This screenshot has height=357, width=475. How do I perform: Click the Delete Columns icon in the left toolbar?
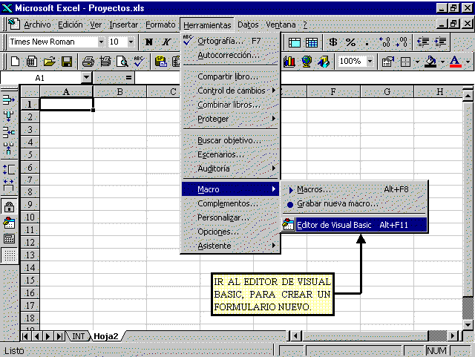tap(9, 148)
